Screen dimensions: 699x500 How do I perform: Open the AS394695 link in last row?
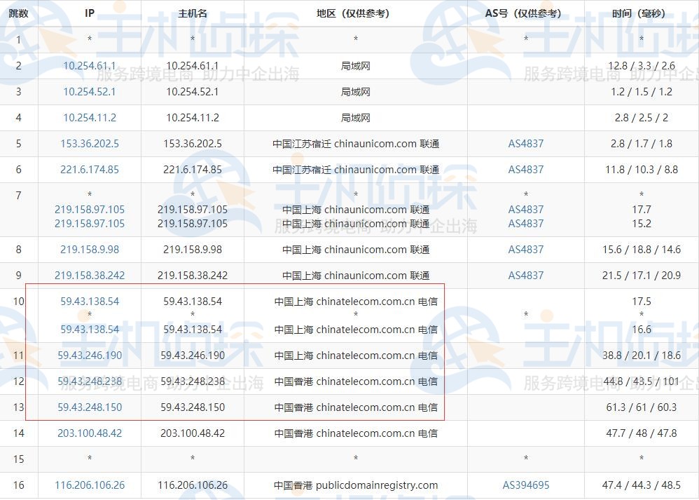525,485
